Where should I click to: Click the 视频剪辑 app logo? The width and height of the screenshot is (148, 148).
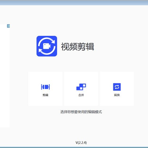click(x=47, y=46)
